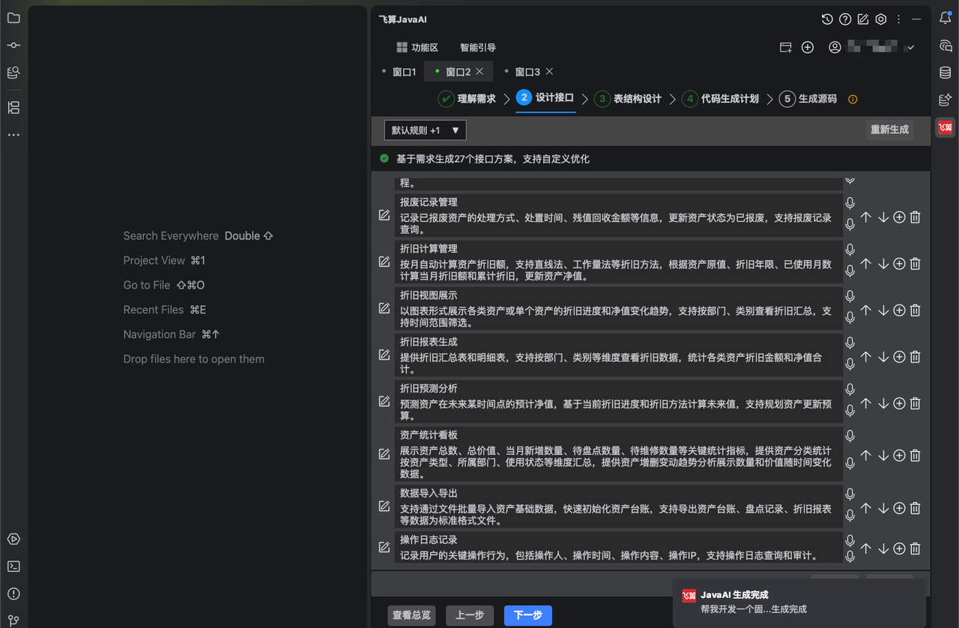Open the JavaAI history clock icon
959x628 pixels.
(x=827, y=19)
